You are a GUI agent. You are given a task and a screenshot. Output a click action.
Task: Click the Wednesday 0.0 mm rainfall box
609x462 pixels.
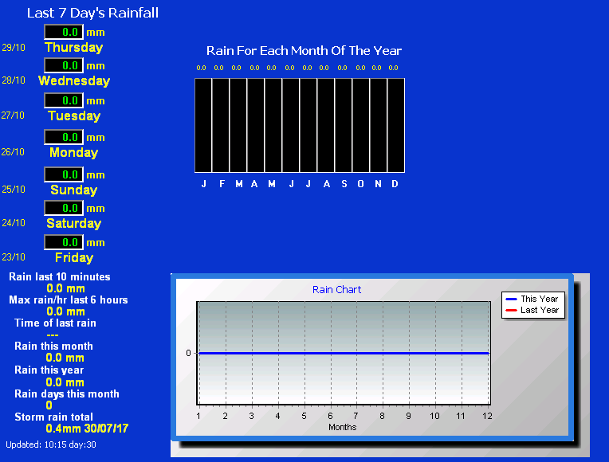coord(64,65)
